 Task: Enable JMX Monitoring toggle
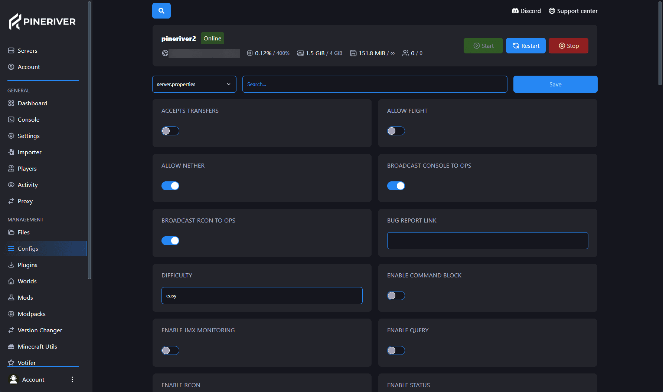pyautogui.click(x=170, y=350)
